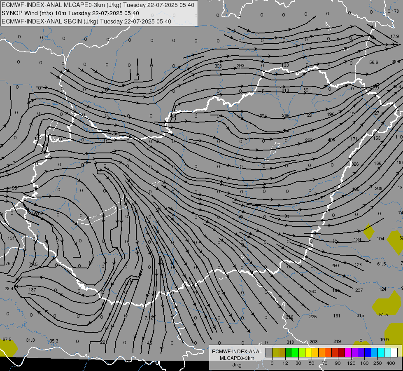The height and width of the screenshot is (371, 403).
Task: Click the 'J/kg' unit label in the legend
Action: (x=237, y=365)
